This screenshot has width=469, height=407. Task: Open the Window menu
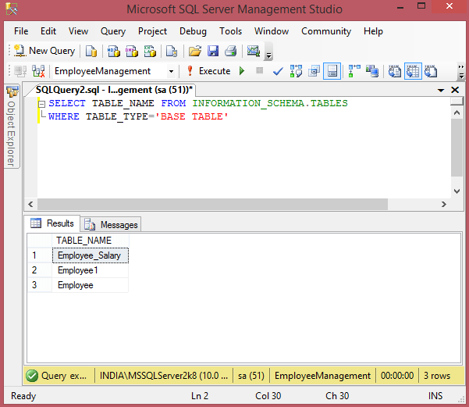tap(272, 31)
